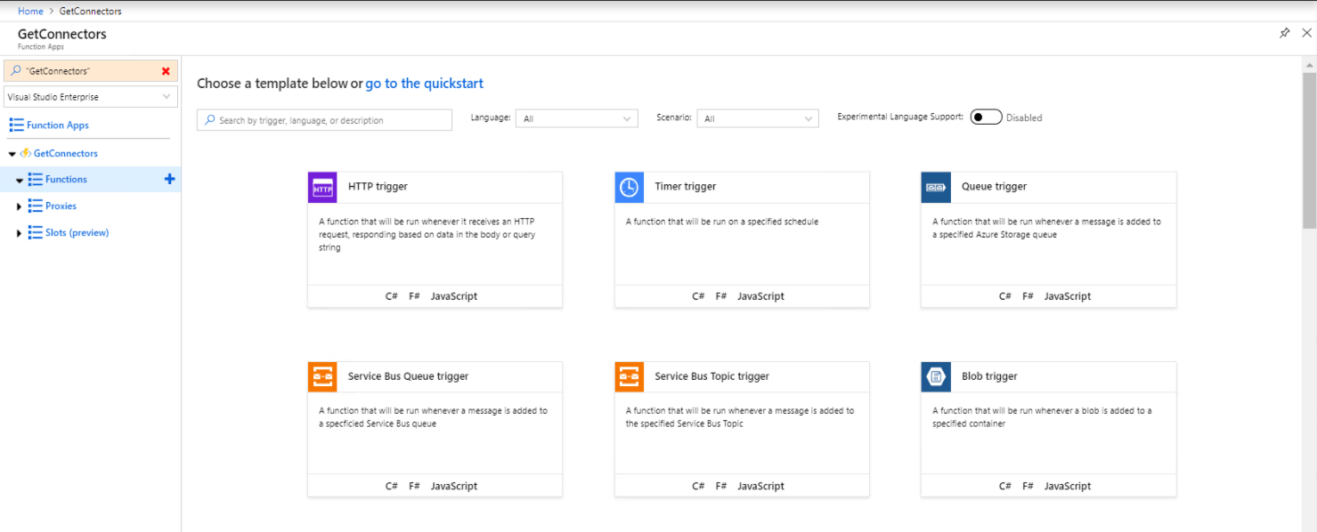The height and width of the screenshot is (532, 1317).
Task: Click the search magnifier in template search box
Action: pyautogui.click(x=210, y=120)
